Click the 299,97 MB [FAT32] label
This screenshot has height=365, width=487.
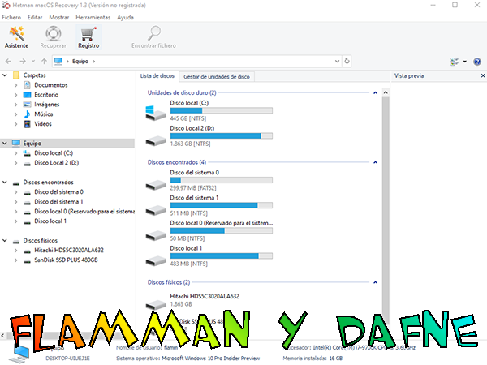(193, 188)
